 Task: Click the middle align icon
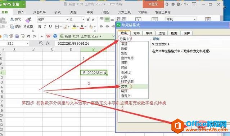107,19
